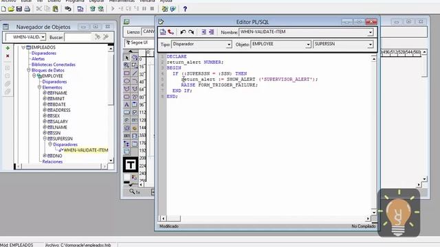The height and width of the screenshot is (247, 440).
Task: Expand the DNO item node
Action: (x=45, y=156)
